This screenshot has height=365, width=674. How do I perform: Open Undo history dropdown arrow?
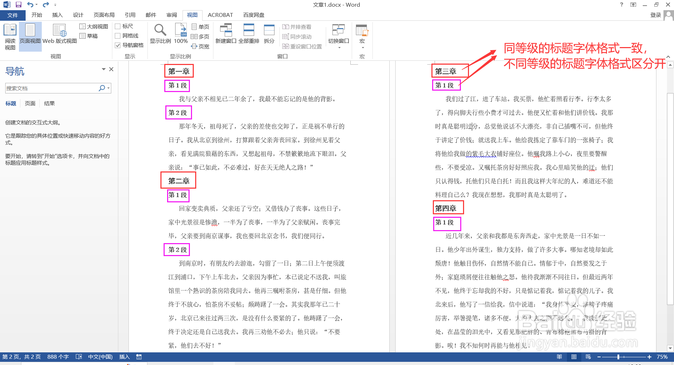tap(36, 5)
